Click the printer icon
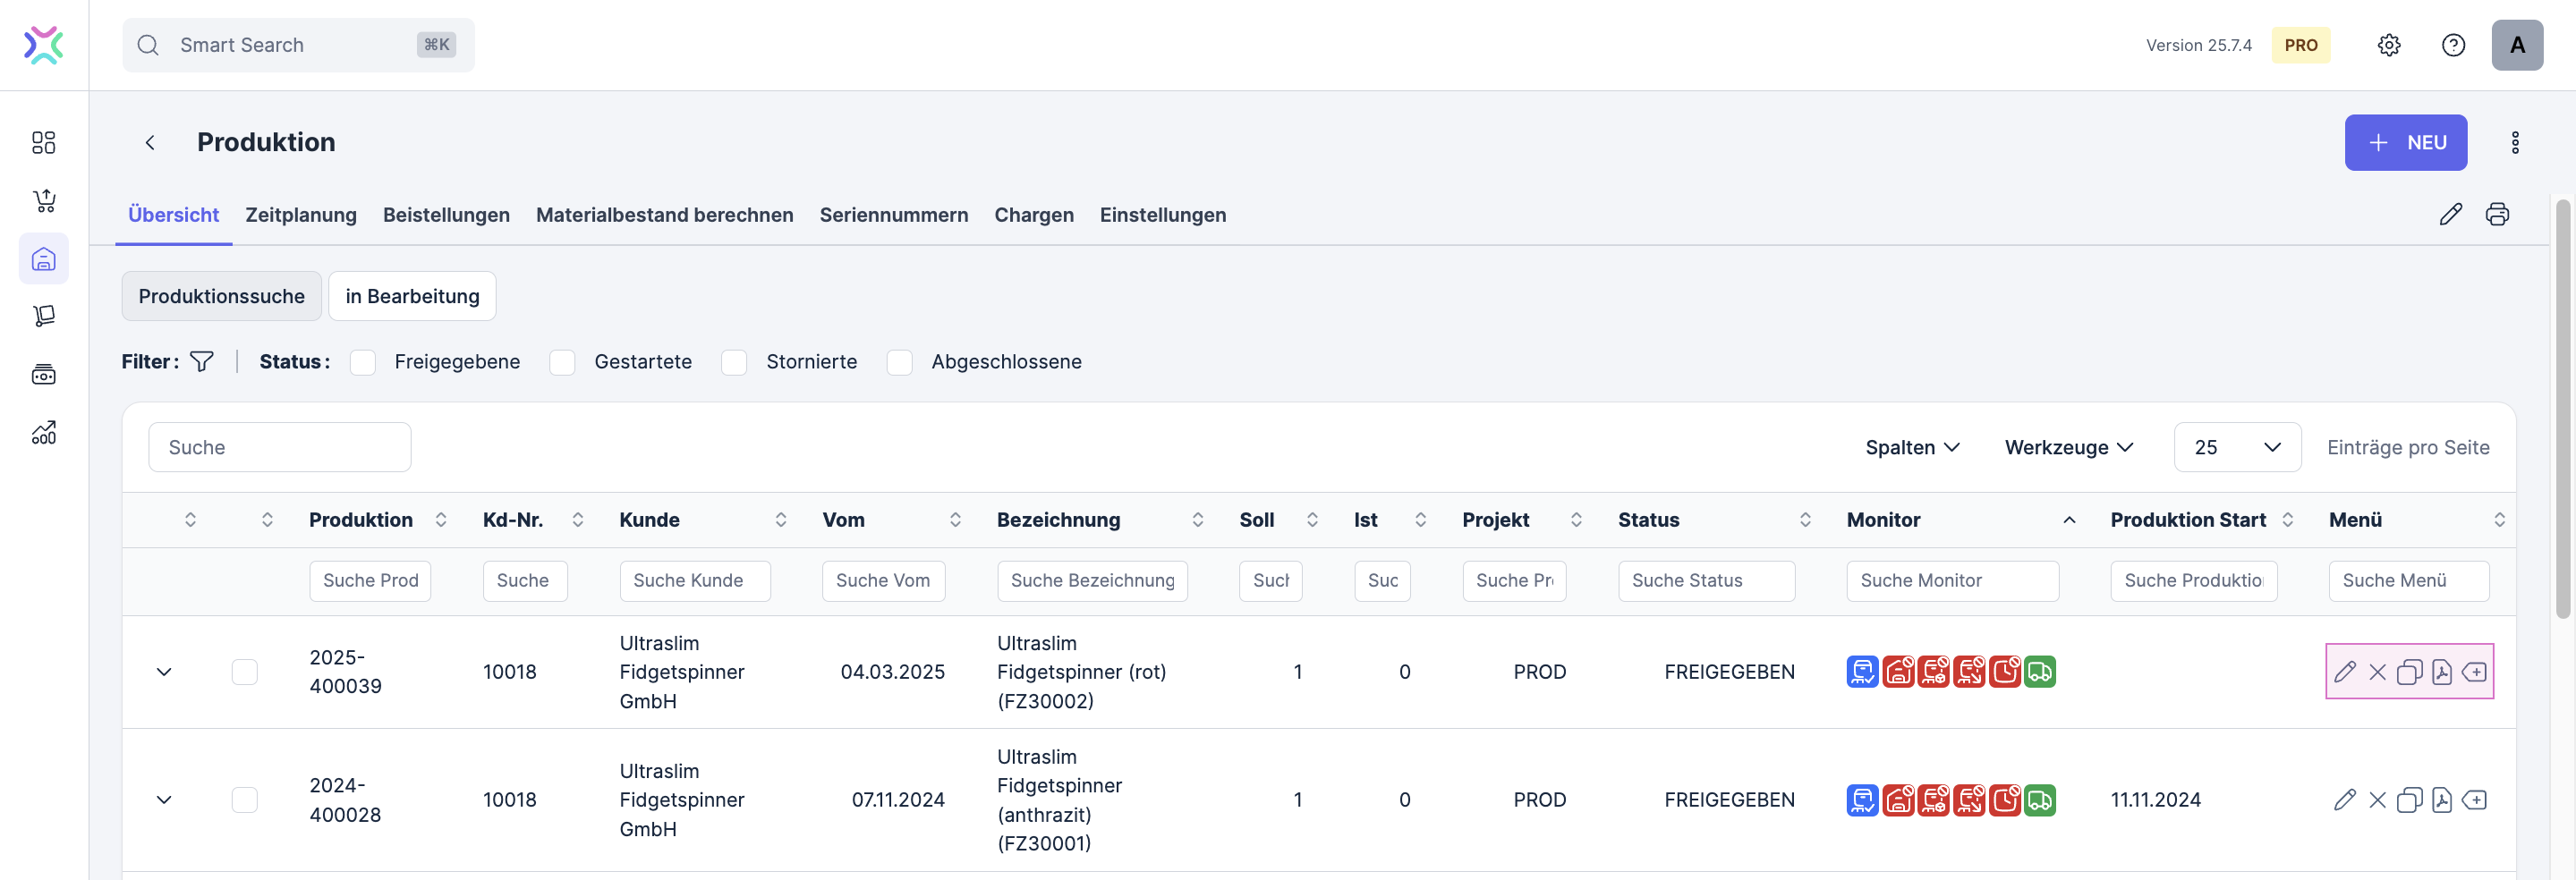Viewport: 2576px width, 880px height. click(x=2496, y=214)
